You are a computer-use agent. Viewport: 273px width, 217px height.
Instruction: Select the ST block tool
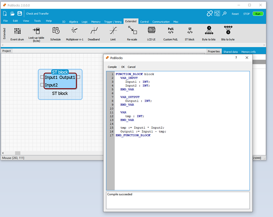189,34
